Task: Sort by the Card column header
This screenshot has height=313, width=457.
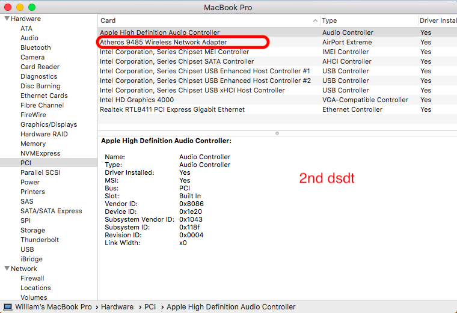Action: point(207,20)
